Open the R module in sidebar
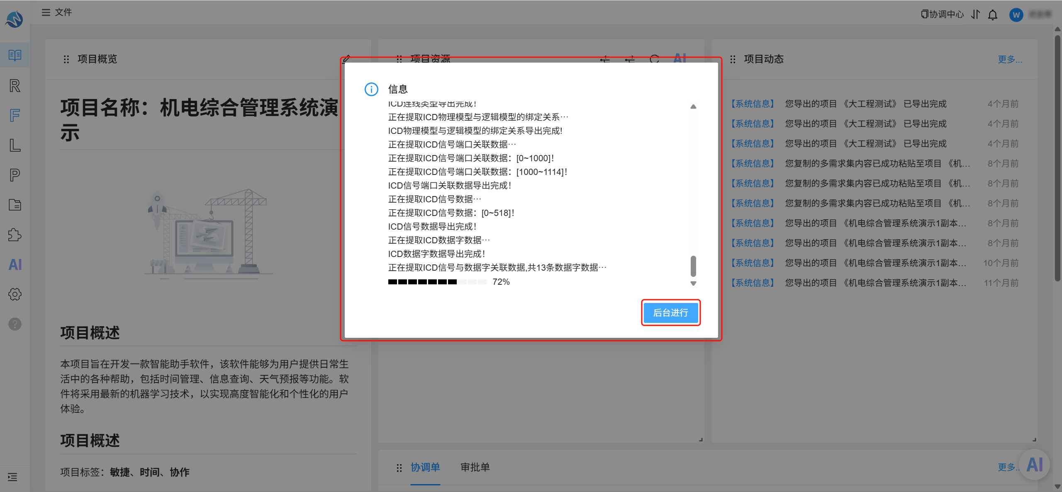Viewport: 1062px width, 492px height. (15, 86)
